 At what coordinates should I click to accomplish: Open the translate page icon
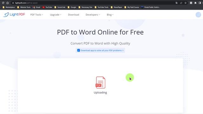[177, 3]
